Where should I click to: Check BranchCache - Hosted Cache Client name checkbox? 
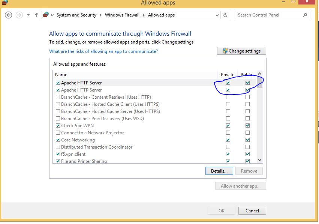pos(58,104)
